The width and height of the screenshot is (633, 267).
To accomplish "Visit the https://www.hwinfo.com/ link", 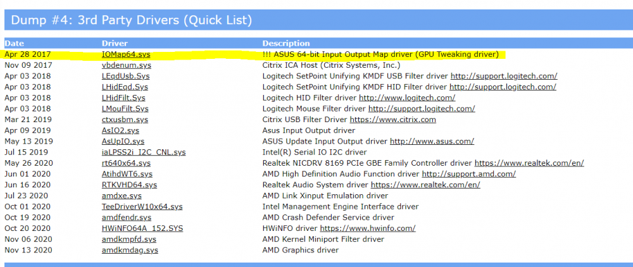I will 367,228.
